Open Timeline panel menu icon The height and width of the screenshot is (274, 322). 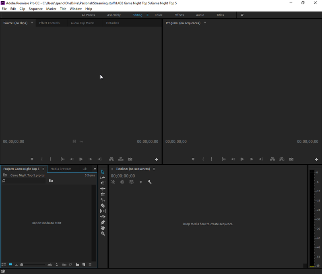pyautogui.click(x=154, y=169)
